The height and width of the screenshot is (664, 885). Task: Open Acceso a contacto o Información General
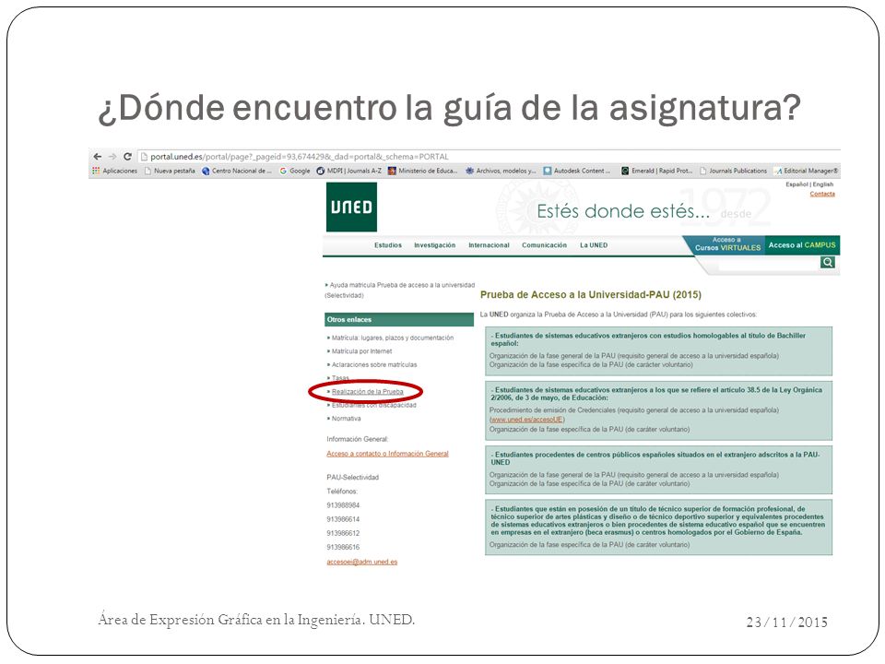pos(387,454)
